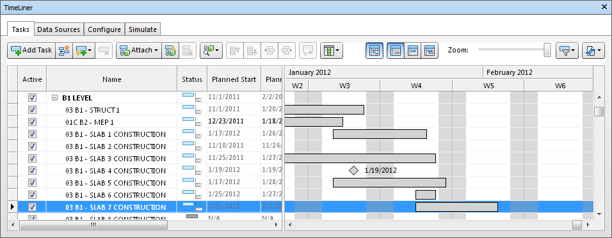Image resolution: width=612 pixels, height=238 pixels.
Task: Uncheck Active checkbox for 03 B1 - STRUCT 1
Action: click(x=32, y=110)
